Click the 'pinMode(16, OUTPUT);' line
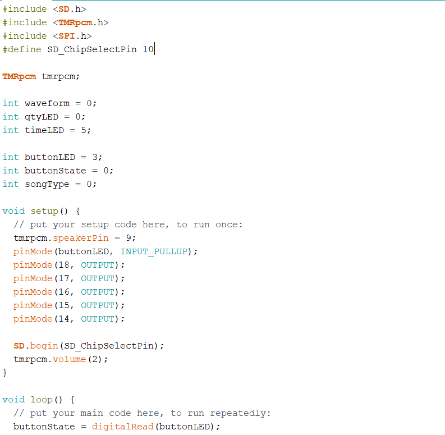This screenshot has width=445, height=435. pyautogui.click(x=69, y=292)
